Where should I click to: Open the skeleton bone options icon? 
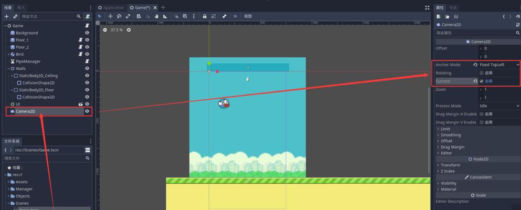[224, 16]
